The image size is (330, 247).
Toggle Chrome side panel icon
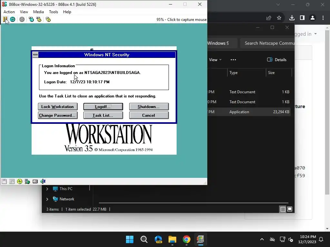pyautogui.click(x=302, y=18)
